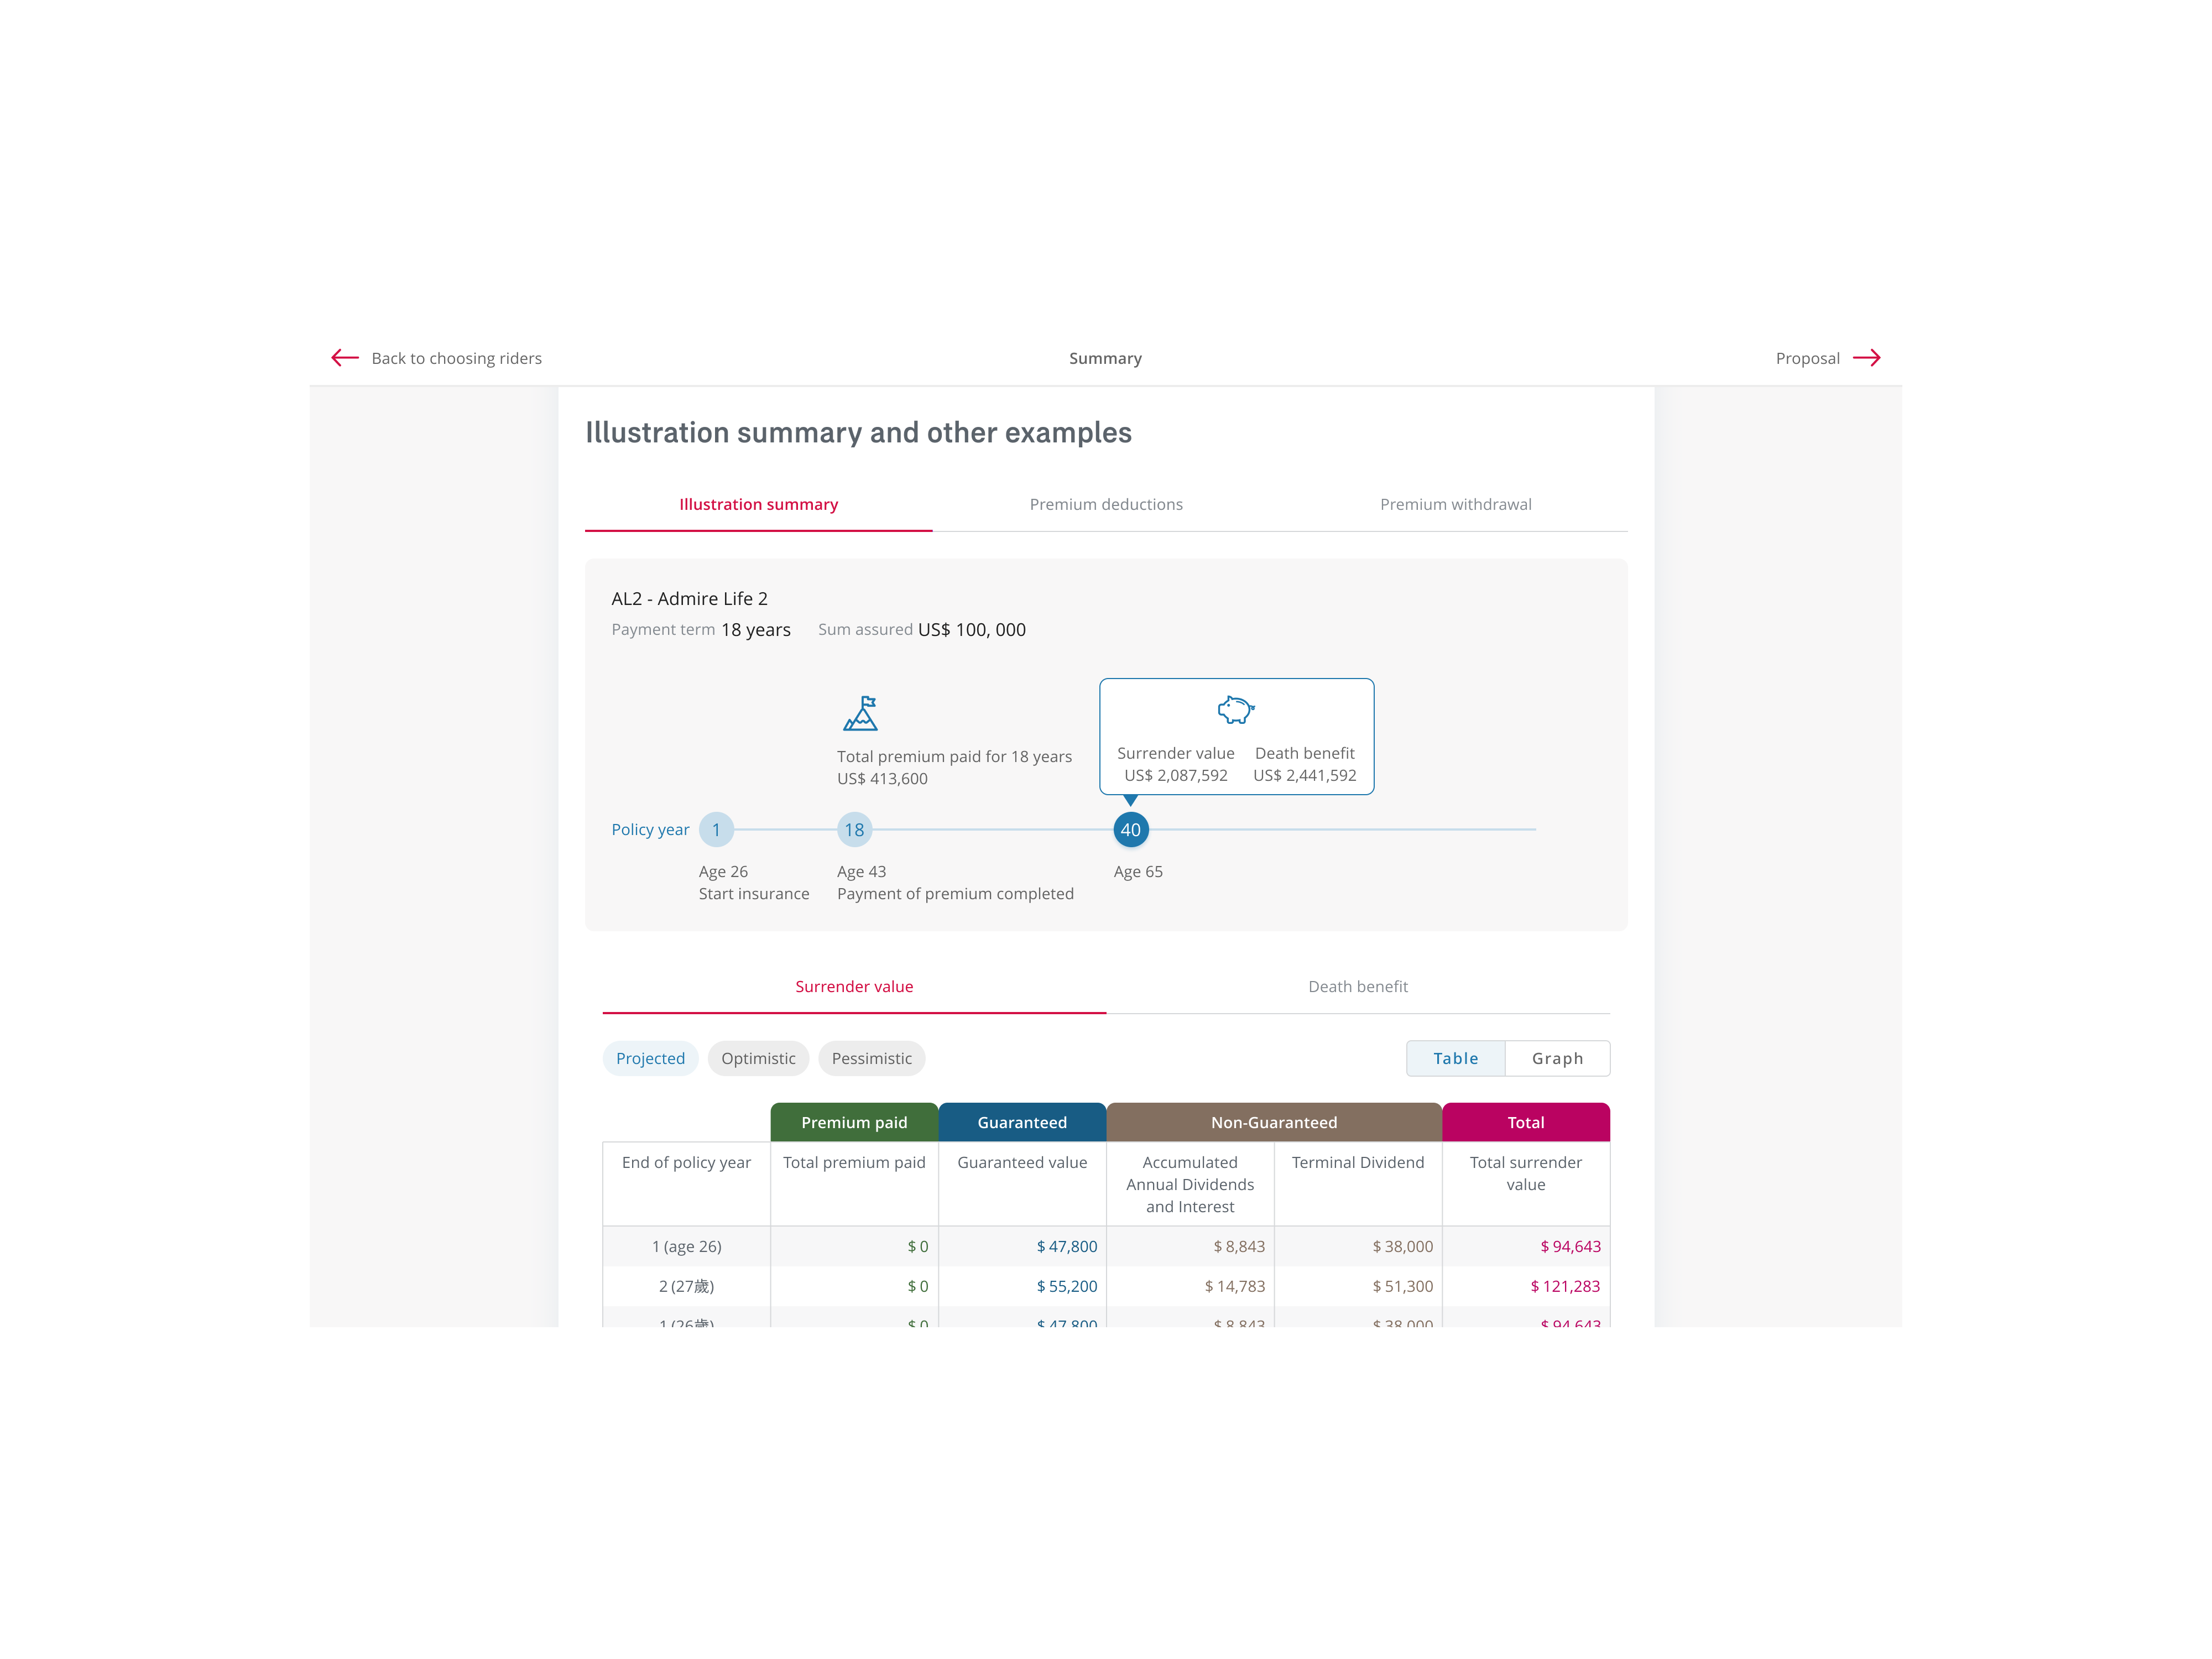Click the piggy bank savings icon
The width and height of the screenshot is (2212, 1659).
1236,710
